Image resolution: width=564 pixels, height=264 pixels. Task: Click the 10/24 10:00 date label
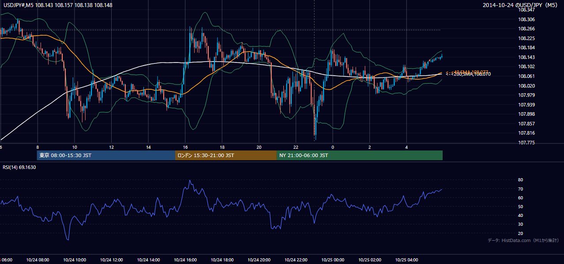click(x=75, y=260)
